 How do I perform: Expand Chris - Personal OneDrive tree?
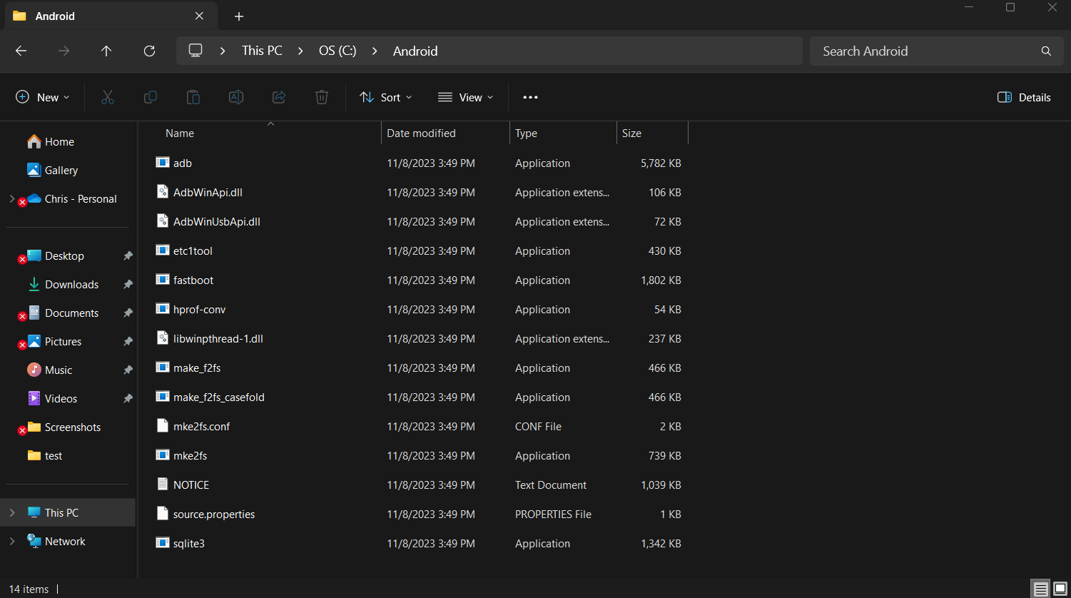click(12, 198)
